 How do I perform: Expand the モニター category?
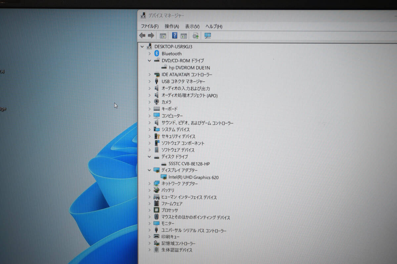pyautogui.click(x=150, y=224)
